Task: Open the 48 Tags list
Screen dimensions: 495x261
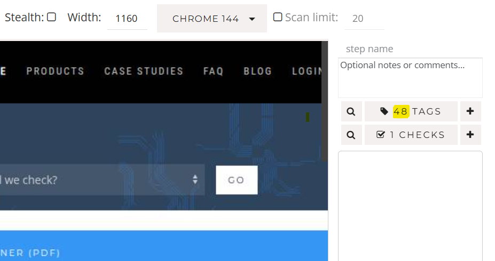Action: point(411,111)
